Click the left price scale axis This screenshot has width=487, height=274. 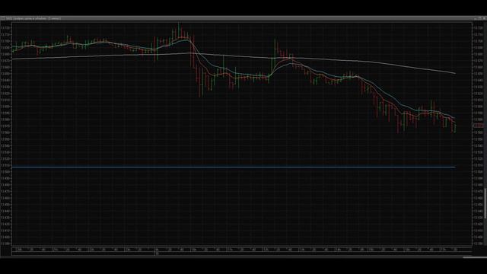point(6,134)
